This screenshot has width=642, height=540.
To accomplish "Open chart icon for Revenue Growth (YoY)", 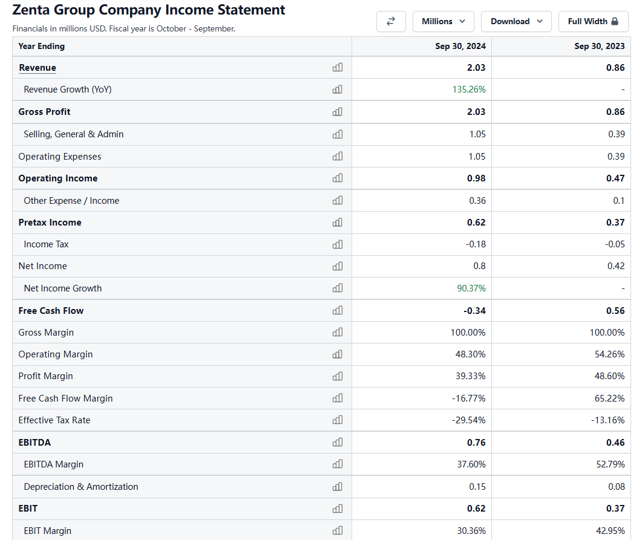I will pos(338,89).
